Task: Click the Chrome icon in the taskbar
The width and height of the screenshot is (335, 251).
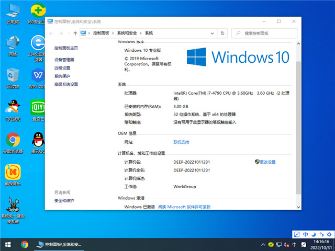Action: click(x=25, y=244)
